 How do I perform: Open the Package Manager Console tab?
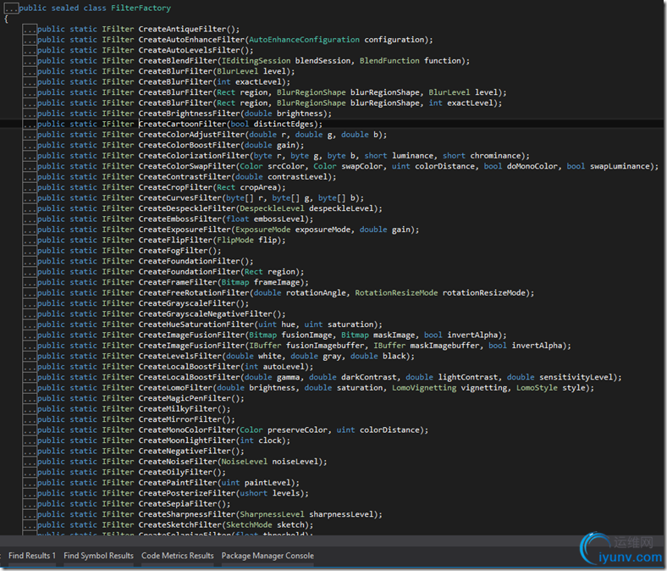point(267,556)
